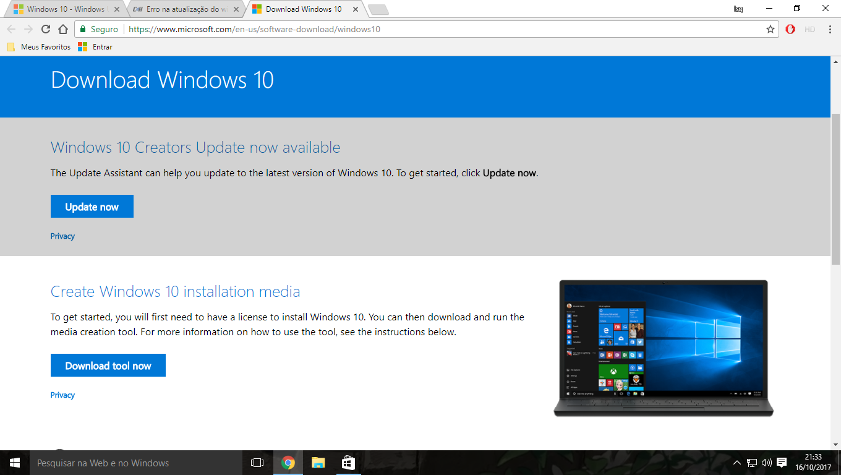The height and width of the screenshot is (475, 841).
Task: Open Privacy link under Download tool now
Action: [62, 395]
